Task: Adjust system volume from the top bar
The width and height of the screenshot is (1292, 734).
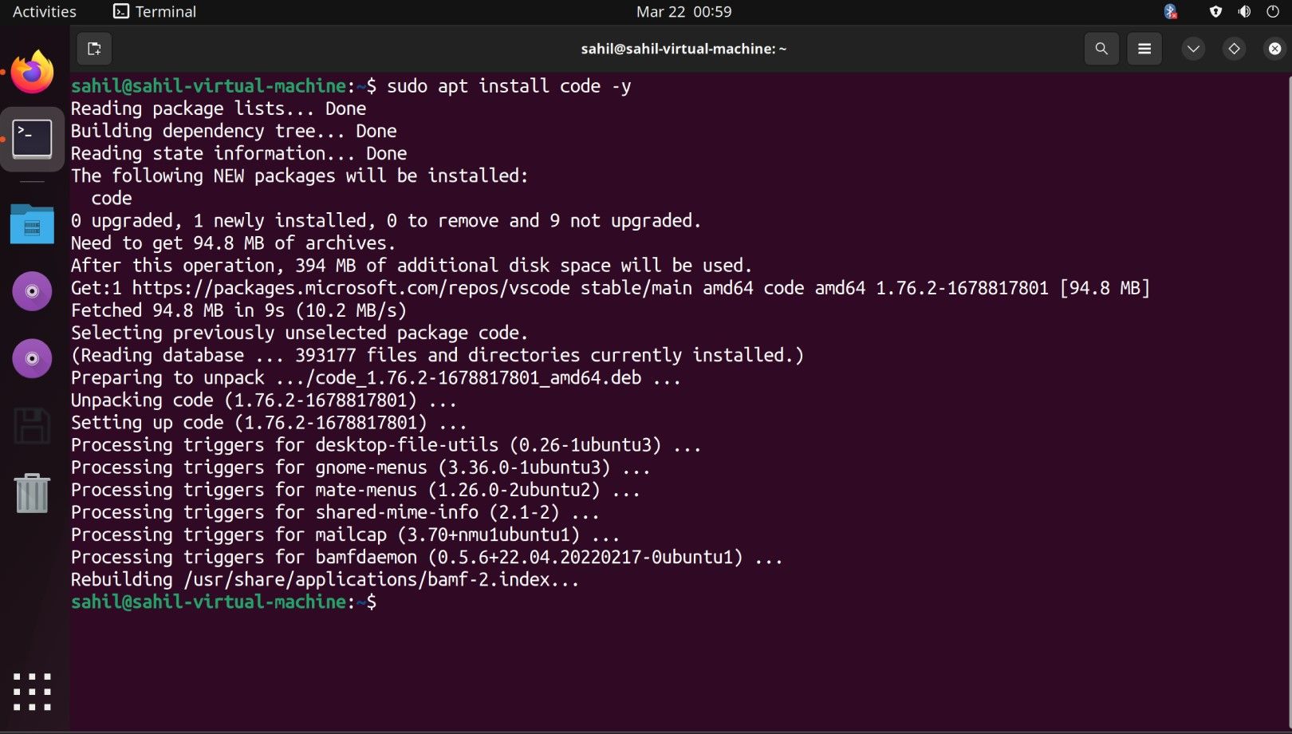Action: click(1244, 11)
